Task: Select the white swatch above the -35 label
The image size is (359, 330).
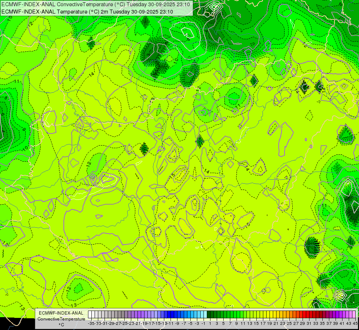Action: click(90, 315)
